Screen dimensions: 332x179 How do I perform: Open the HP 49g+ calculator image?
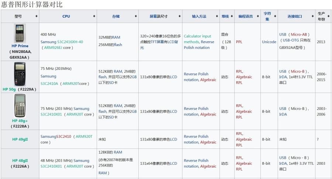pos(20,105)
